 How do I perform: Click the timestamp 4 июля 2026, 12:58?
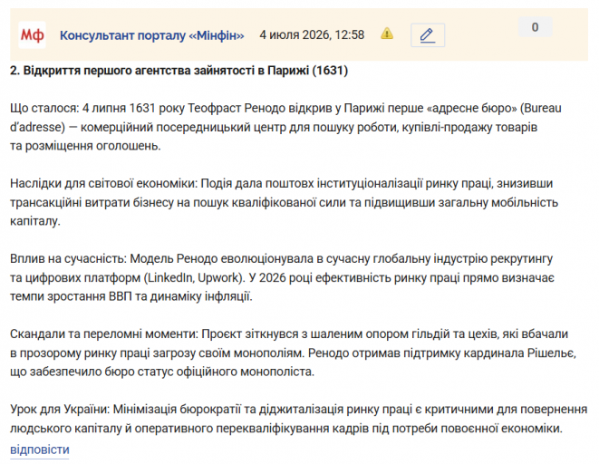click(x=312, y=34)
